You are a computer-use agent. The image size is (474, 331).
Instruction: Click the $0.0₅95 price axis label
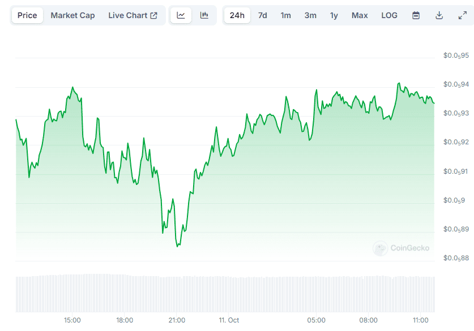456,55
